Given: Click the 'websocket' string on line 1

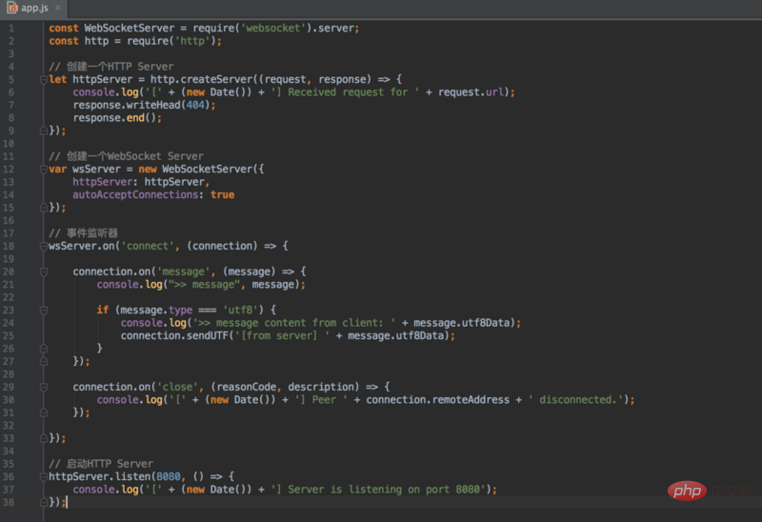Looking at the screenshot, I should (x=273, y=29).
